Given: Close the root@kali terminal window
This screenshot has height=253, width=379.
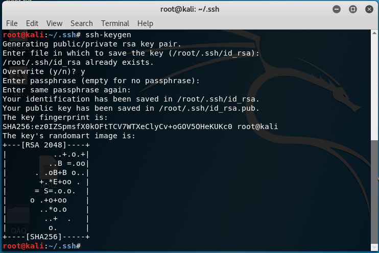Looking at the screenshot, I should pyautogui.click(x=368, y=9).
